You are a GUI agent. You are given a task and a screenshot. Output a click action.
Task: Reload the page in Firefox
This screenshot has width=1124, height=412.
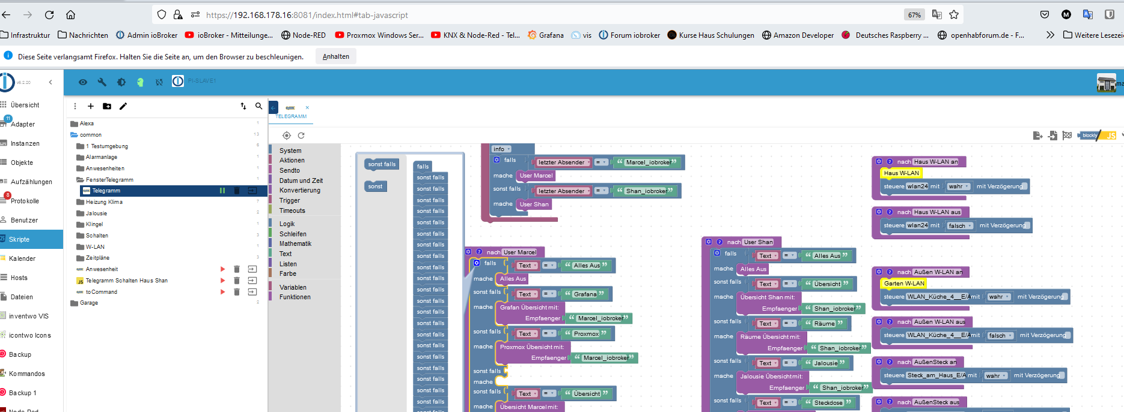(x=49, y=15)
